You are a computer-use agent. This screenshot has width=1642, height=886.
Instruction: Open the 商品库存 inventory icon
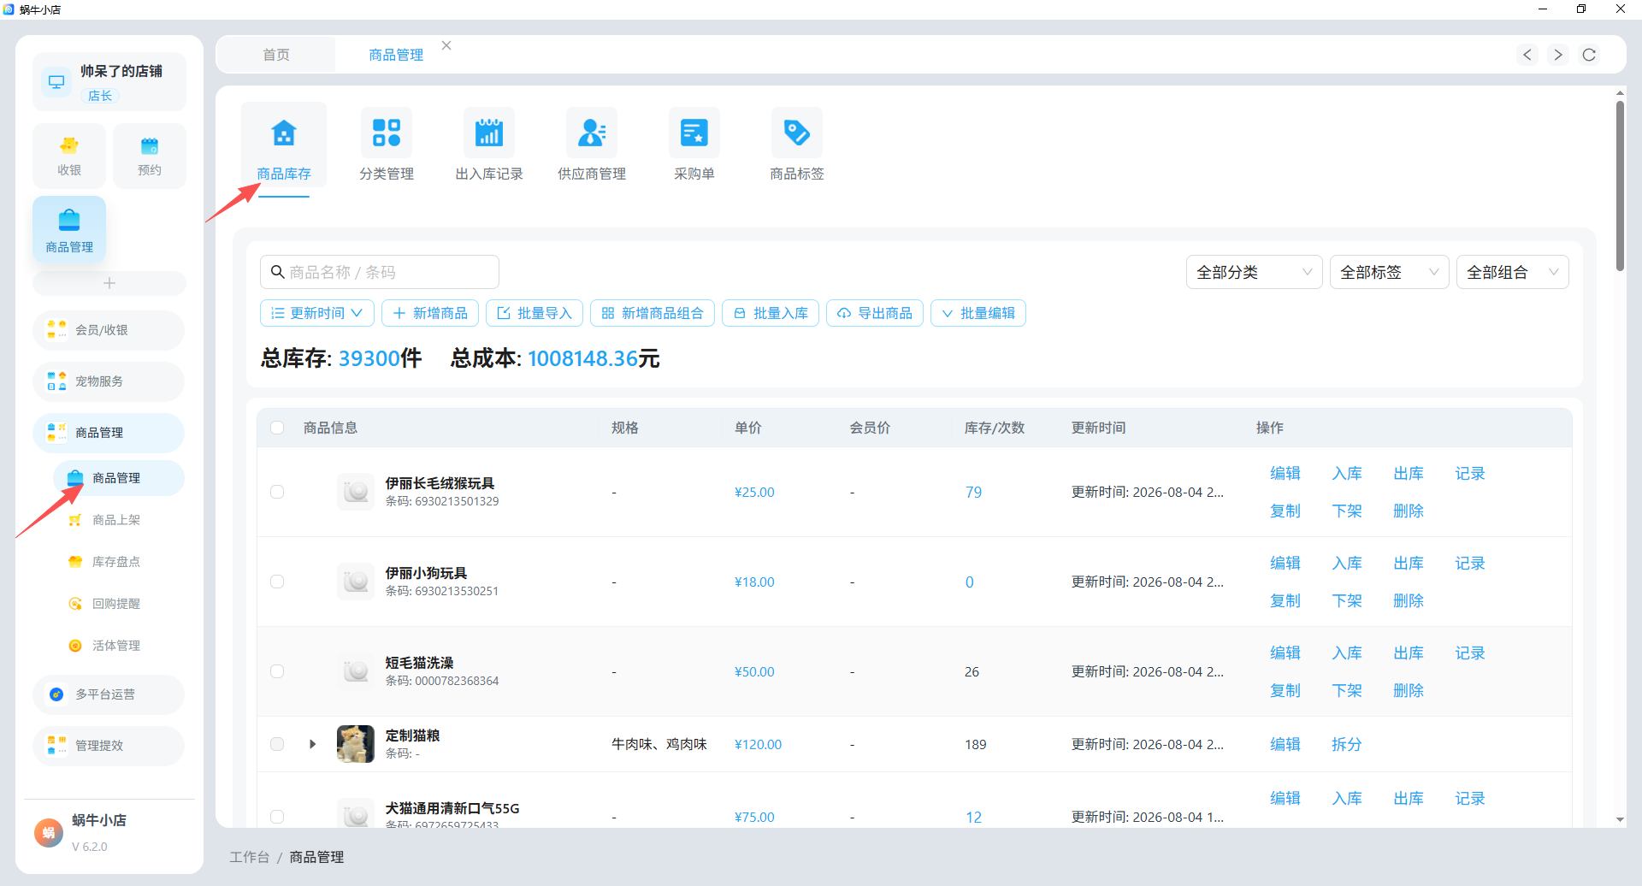click(284, 133)
